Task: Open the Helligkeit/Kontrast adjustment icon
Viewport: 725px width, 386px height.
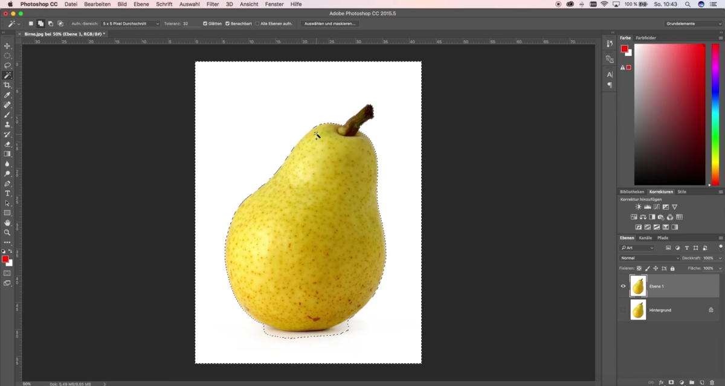Action: (638, 206)
